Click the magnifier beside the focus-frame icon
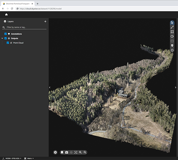 80,152
